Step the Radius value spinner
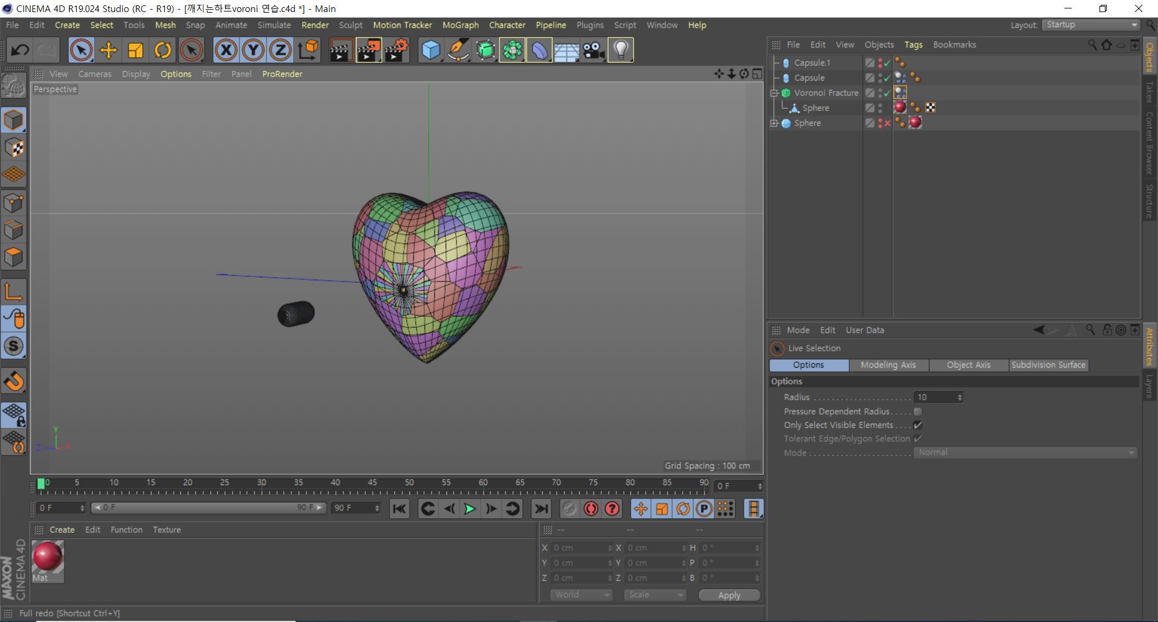Viewport: 1158px width, 622px height. click(960, 397)
